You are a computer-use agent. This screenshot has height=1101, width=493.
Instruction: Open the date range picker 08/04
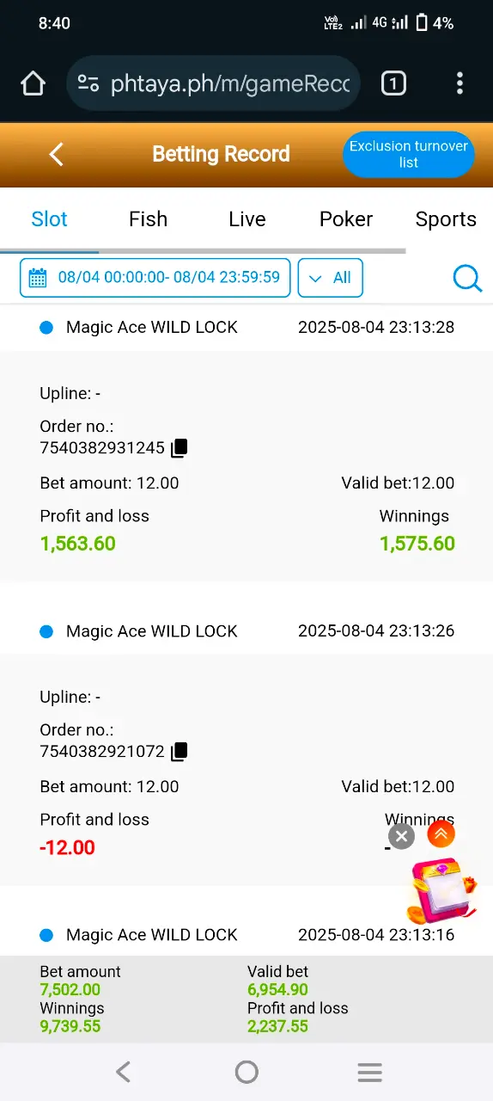(155, 278)
